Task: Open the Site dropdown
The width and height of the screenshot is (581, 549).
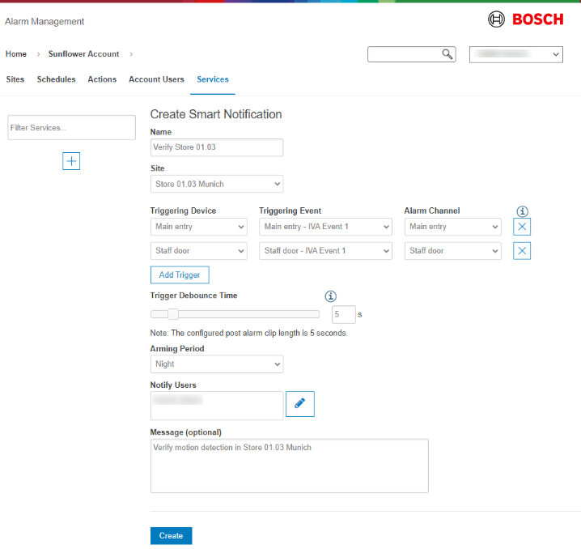Action: click(x=217, y=184)
